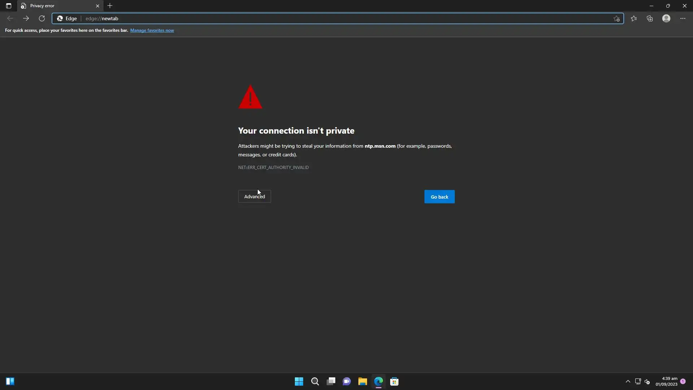The width and height of the screenshot is (693, 390).
Task: Open the Favorites list icon
Action: [634, 18]
